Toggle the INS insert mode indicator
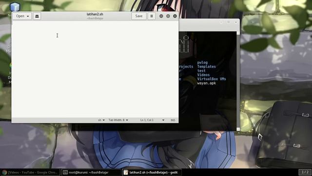Screen dimensions: 312x176 173,120
